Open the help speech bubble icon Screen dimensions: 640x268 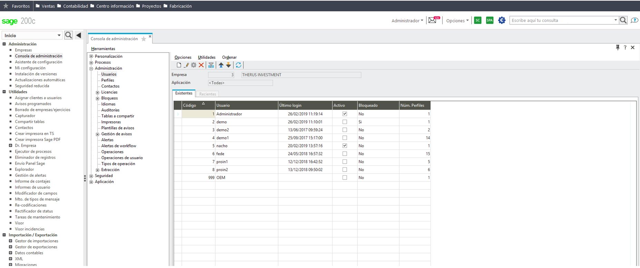click(634, 20)
